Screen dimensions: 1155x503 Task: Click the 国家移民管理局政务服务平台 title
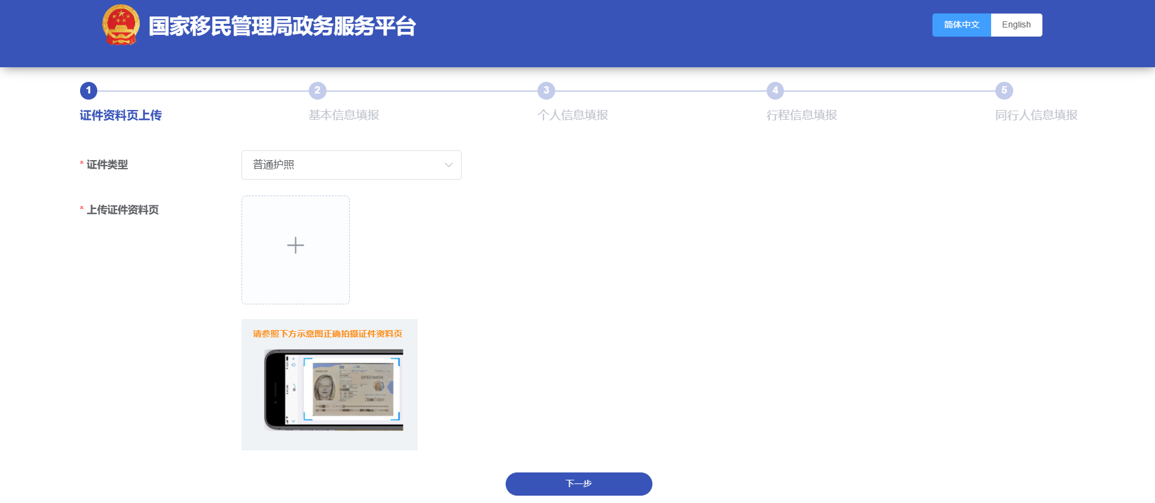pos(282,26)
